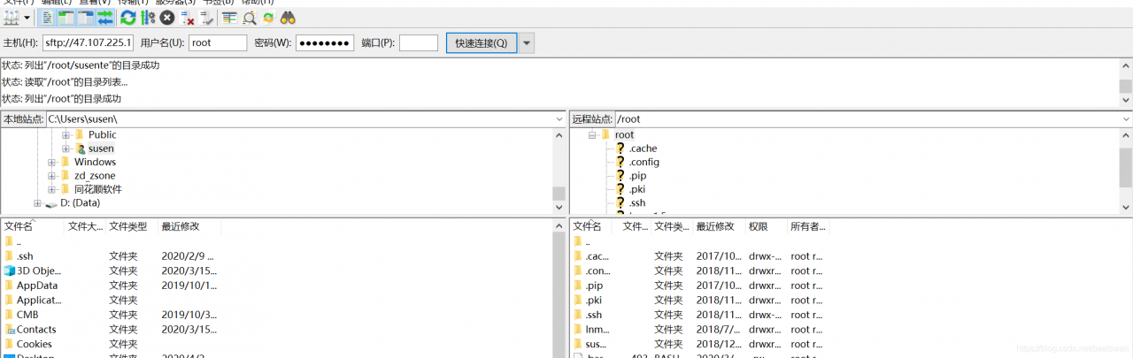The height and width of the screenshot is (358, 1133).
Task: Expand the Public folder node
Action: pos(66,135)
